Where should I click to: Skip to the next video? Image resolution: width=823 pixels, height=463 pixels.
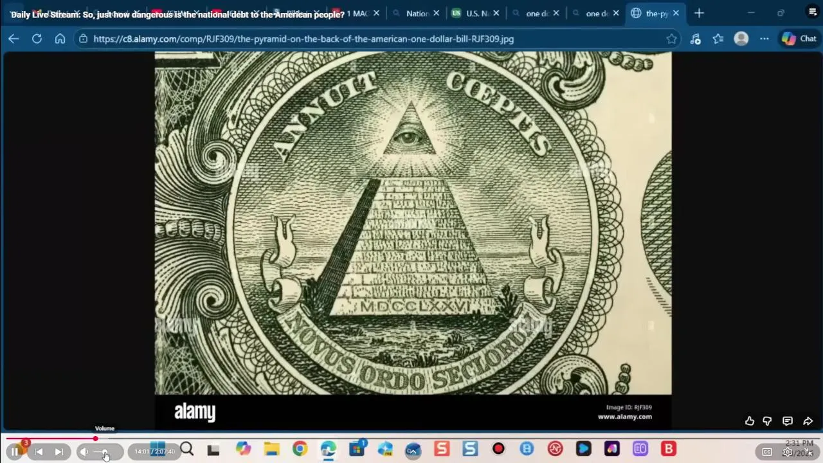click(59, 452)
